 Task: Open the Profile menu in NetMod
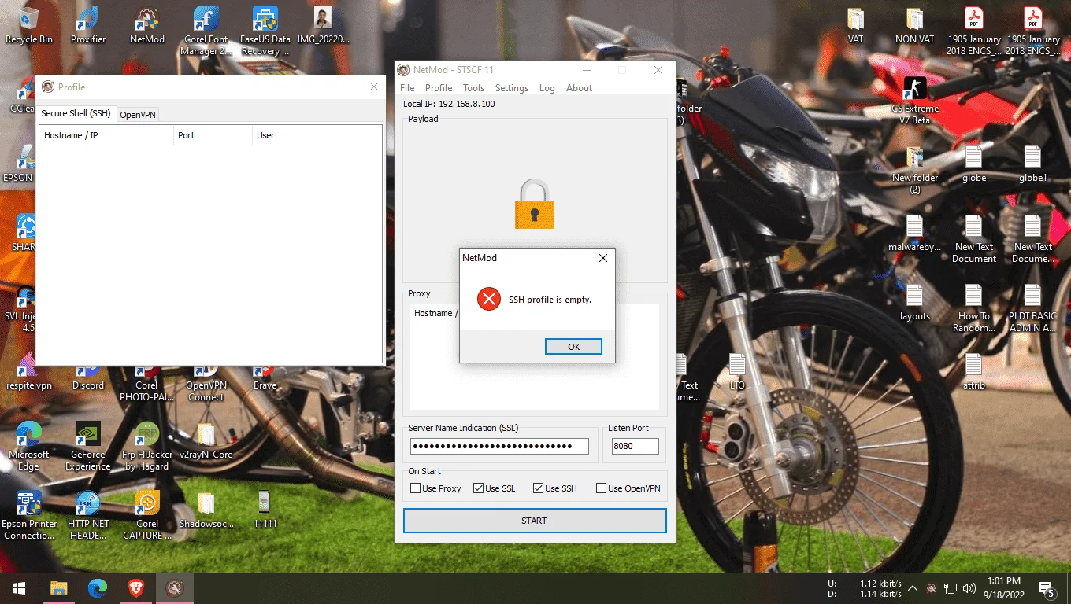click(x=439, y=88)
